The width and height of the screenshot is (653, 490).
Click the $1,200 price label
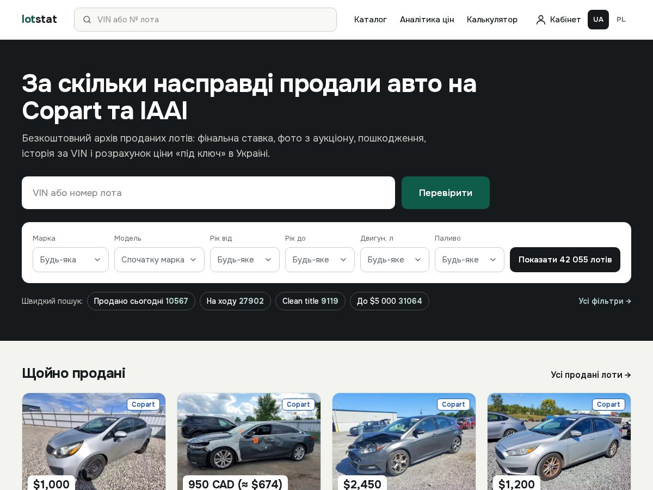(x=516, y=483)
